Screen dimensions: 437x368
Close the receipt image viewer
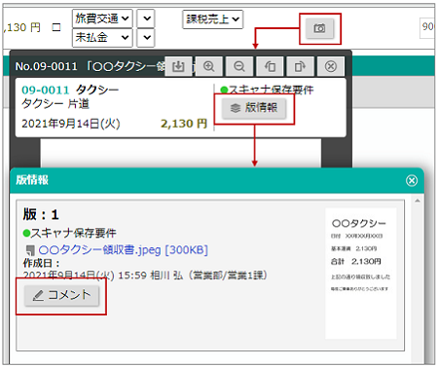click(x=331, y=66)
